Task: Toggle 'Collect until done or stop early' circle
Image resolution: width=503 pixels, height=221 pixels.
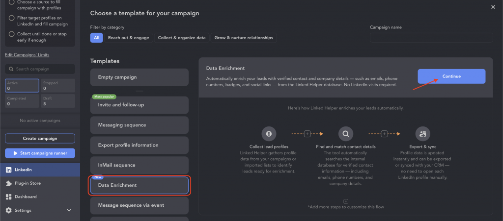Action: click(12, 34)
